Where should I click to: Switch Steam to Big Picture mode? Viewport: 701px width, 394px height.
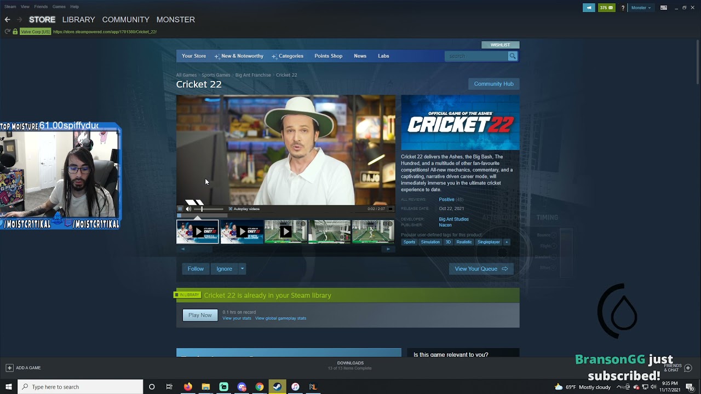[x=664, y=8]
